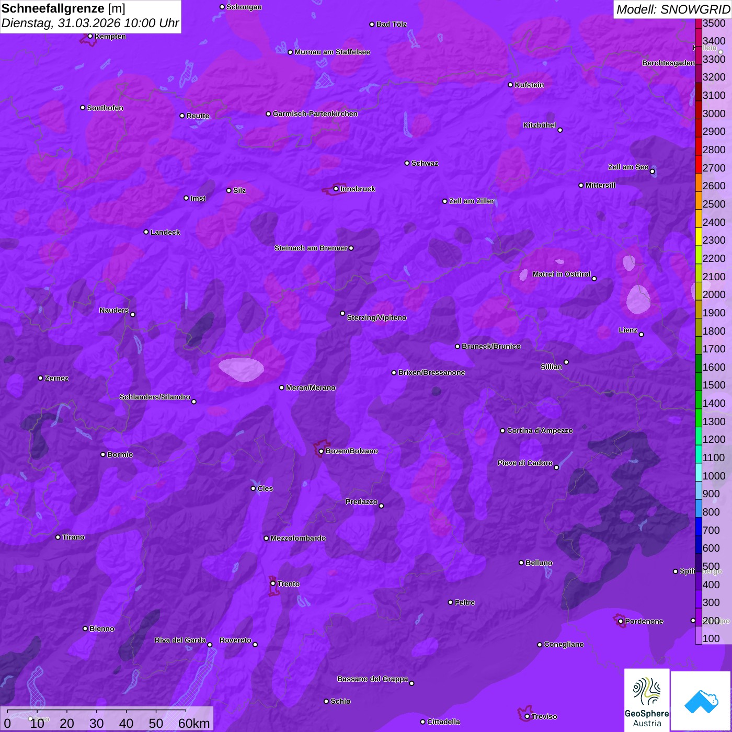The width and height of the screenshot is (732, 732).
Task: Click the 300 purple legend swatch
Action: coord(699,599)
